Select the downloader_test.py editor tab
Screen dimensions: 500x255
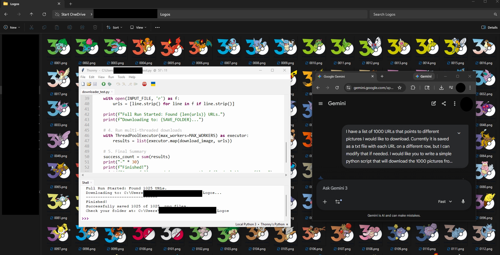[x=96, y=92]
